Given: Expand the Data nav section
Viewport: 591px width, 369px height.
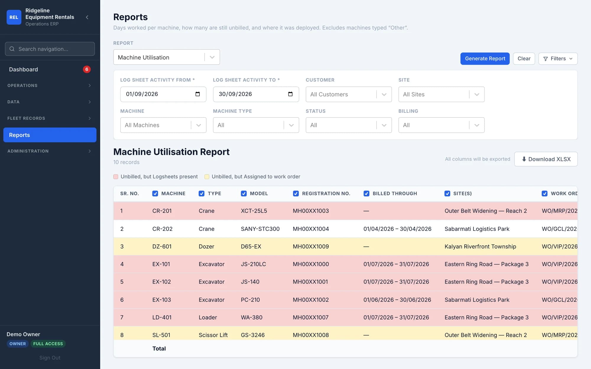Looking at the screenshot, I should click(50, 102).
